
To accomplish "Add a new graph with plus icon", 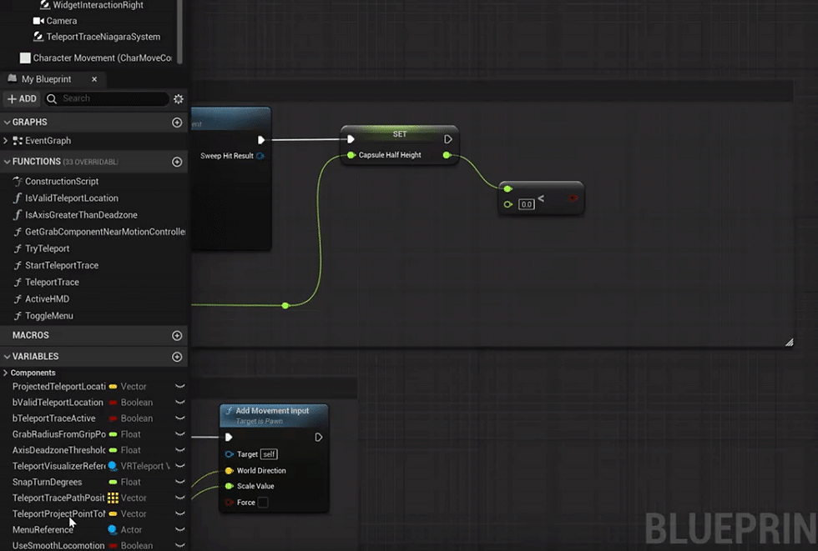I will 177,123.
